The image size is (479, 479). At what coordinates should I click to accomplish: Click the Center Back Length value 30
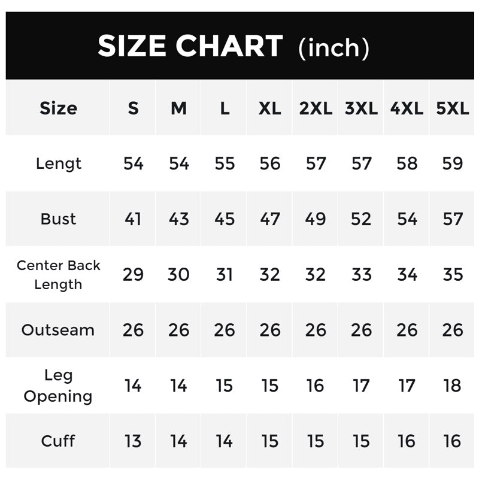click(x=178, y=275)
